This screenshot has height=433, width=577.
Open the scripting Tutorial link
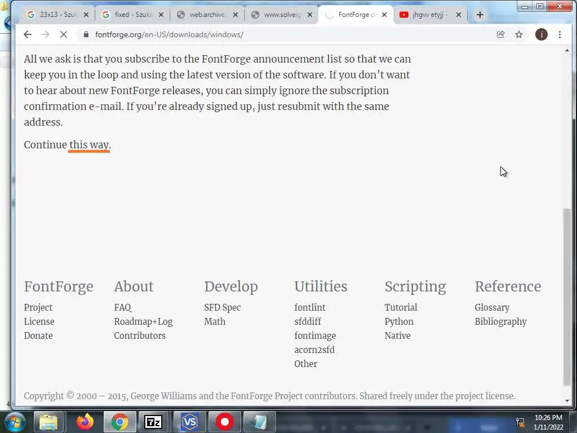pyautogui.click(x=401, y=307)
